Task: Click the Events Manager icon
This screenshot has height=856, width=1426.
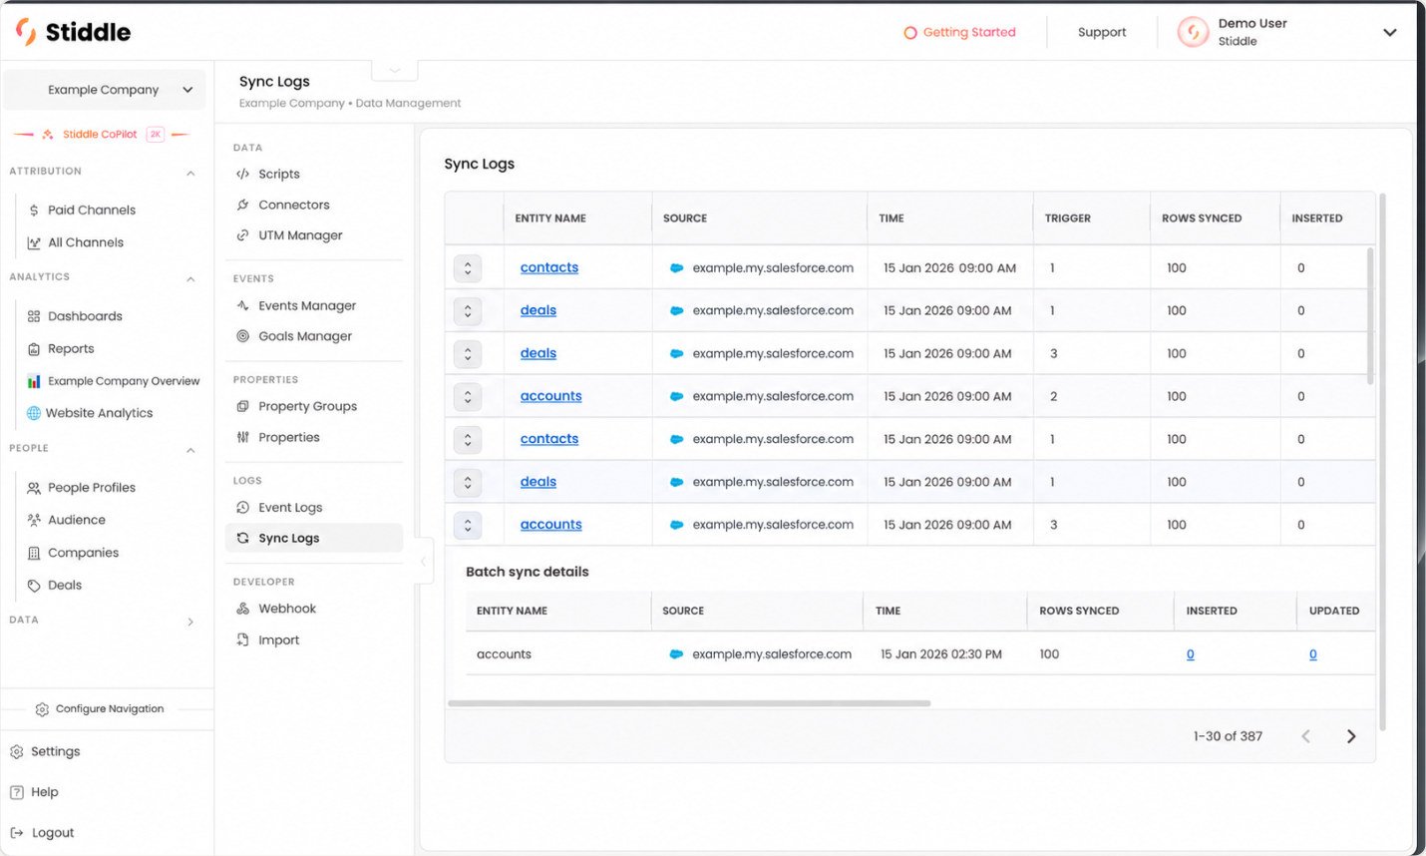Action: point(242,305)
